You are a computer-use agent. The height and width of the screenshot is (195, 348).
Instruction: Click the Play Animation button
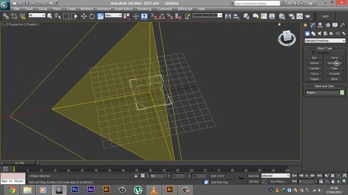click(x=307, y=175)
